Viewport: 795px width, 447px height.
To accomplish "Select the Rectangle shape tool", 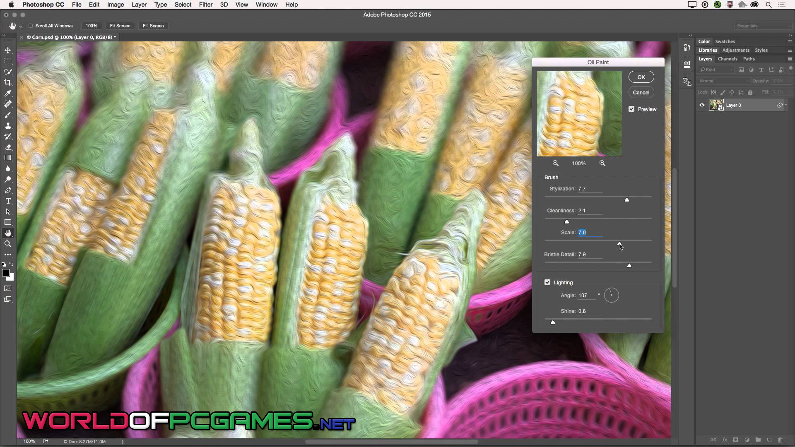I will tap(8, 222).
